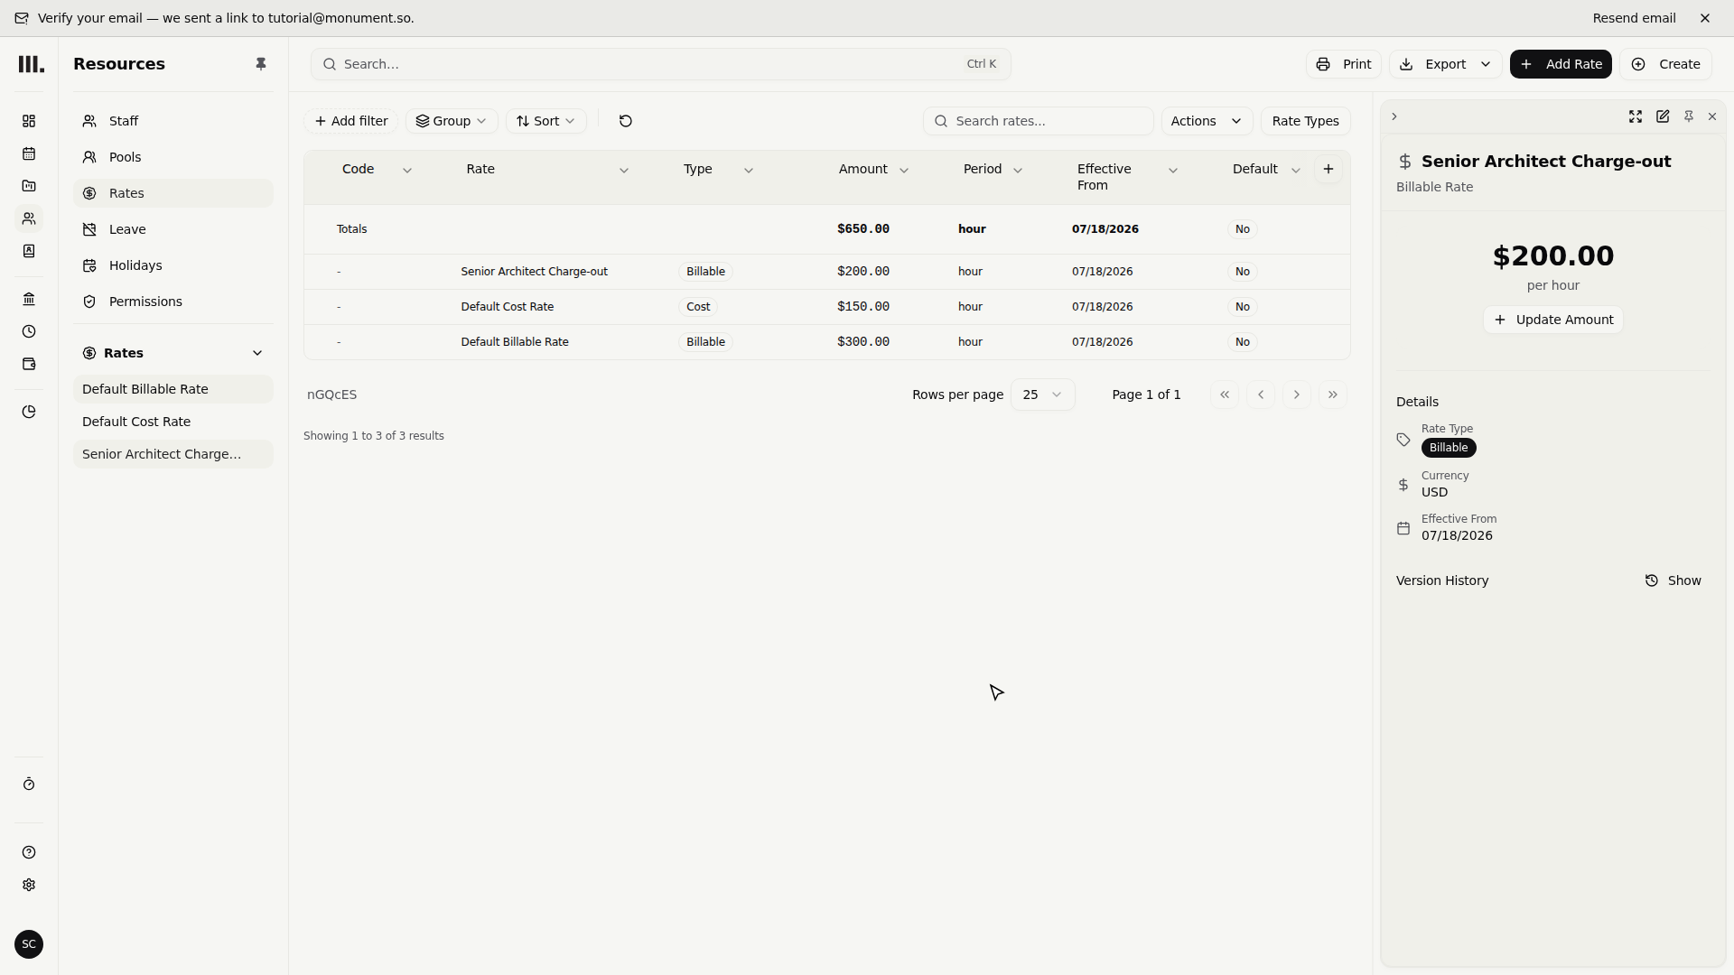Focus the Search rates field
The width and height of the screenshot is (1734, 975).
(1039, 121)
